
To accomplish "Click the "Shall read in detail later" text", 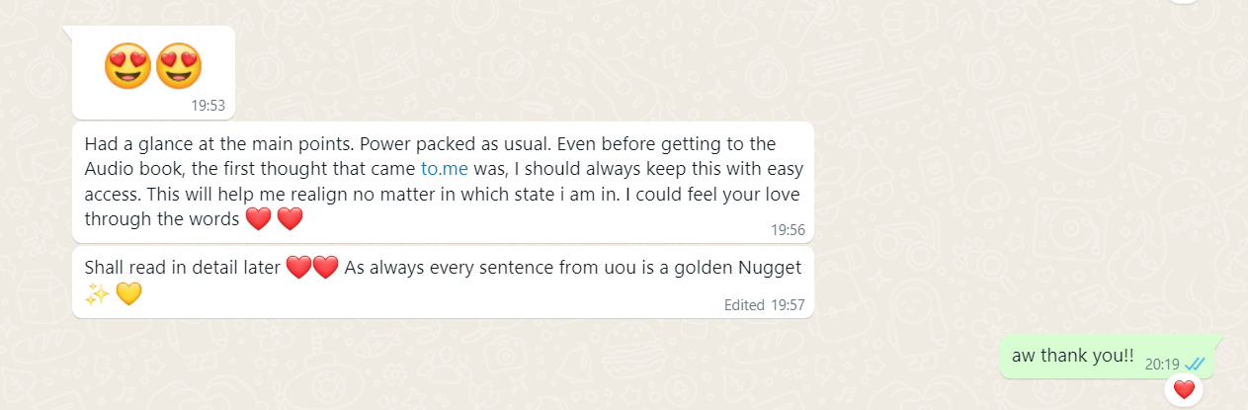I will click(x=183, y=268).
